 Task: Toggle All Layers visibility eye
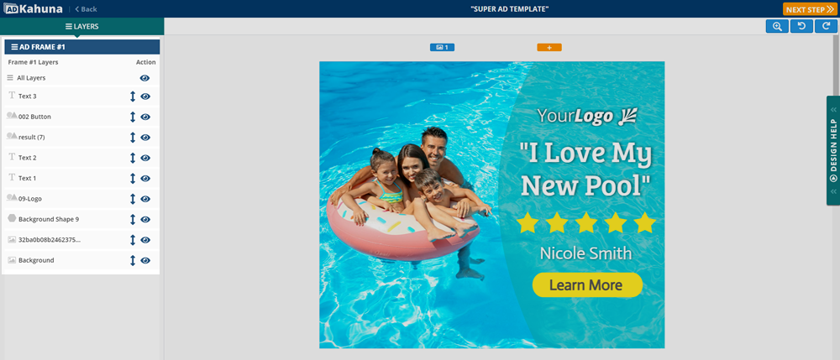(144, 78)
